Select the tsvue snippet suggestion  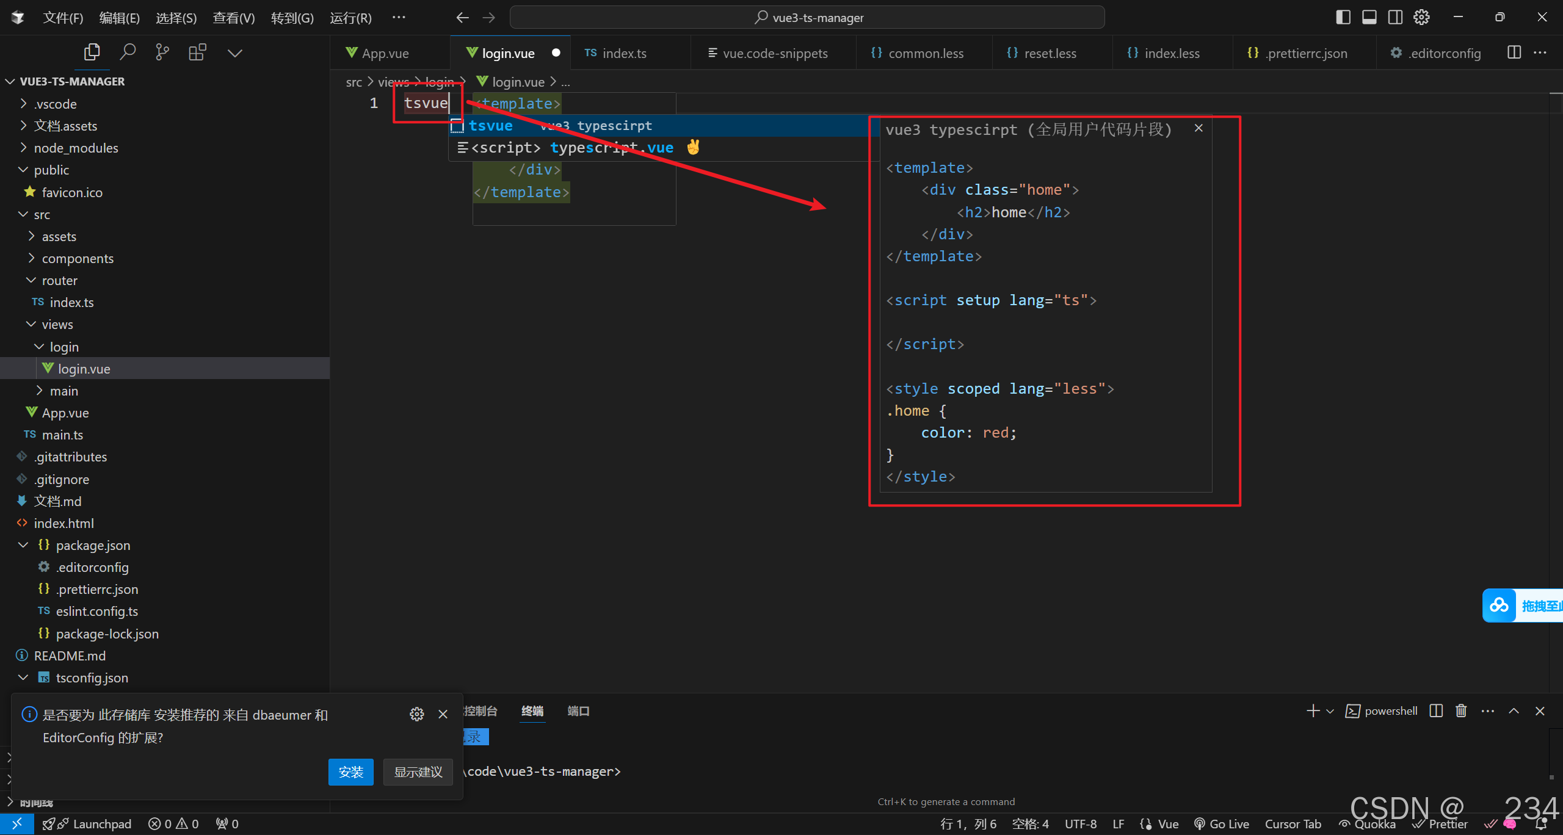point(491,125)
